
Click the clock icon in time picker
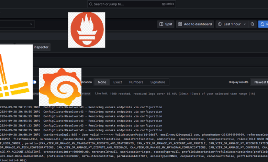click(x=220, y=24)
